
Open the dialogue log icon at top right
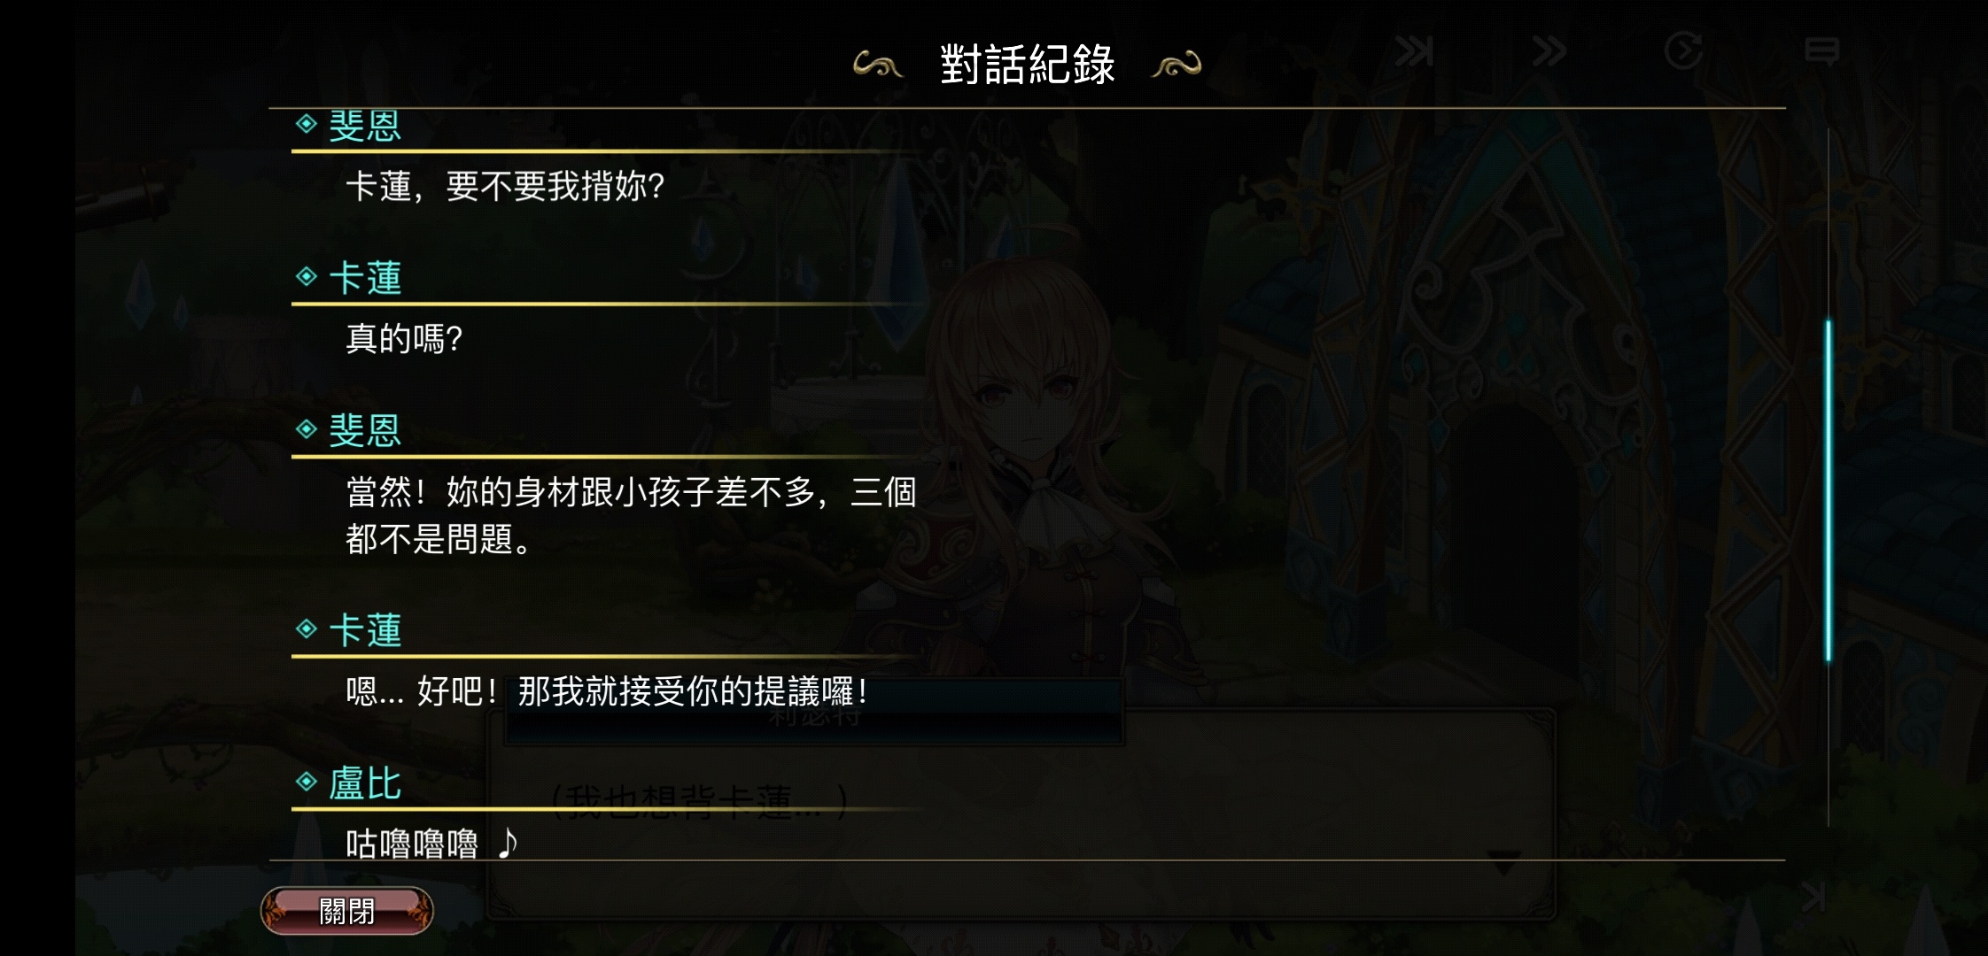click(1821, 51)
